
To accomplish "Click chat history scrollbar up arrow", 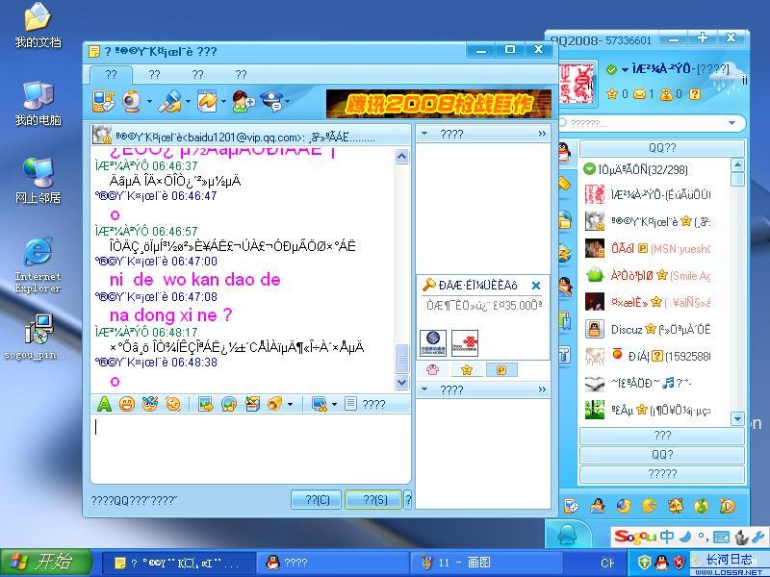I will [x=401, y=156].
